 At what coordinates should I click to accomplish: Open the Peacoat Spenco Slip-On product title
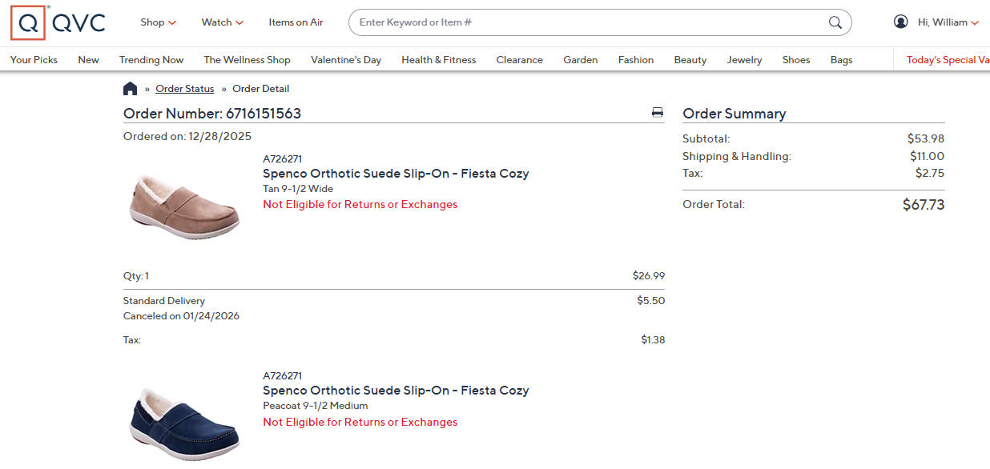396,391
